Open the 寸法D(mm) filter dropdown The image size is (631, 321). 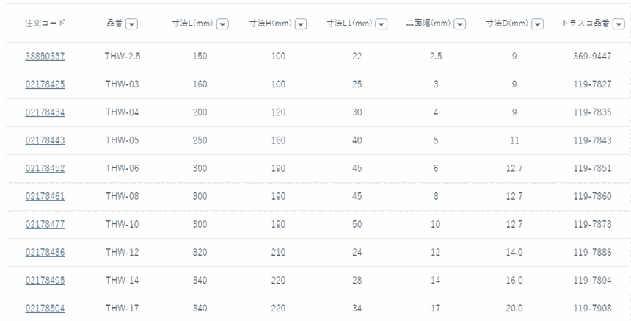(x=538, y=24)
